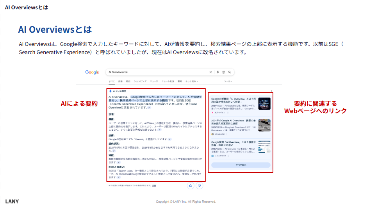Open thumbnail of the 楽天モバイル result

click(264, 104)
